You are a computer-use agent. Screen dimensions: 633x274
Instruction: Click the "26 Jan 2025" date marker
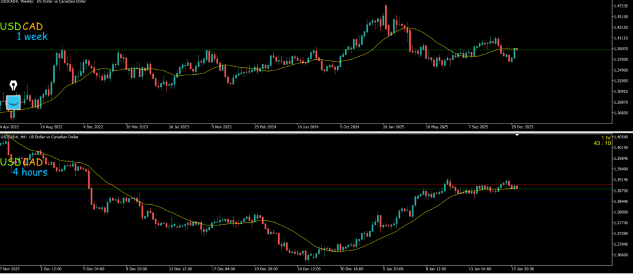(393, 127)
